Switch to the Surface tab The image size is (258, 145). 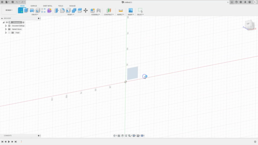click(34, 6)
